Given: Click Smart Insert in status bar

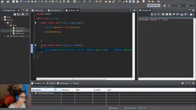Looking at the screenshot, I should click(131, 108).
